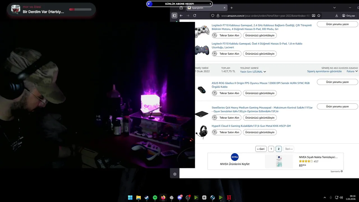Write a review for ASUS ROG mouse
The width and height of the screenshot is (359, 202).
[x=337, y=82]
